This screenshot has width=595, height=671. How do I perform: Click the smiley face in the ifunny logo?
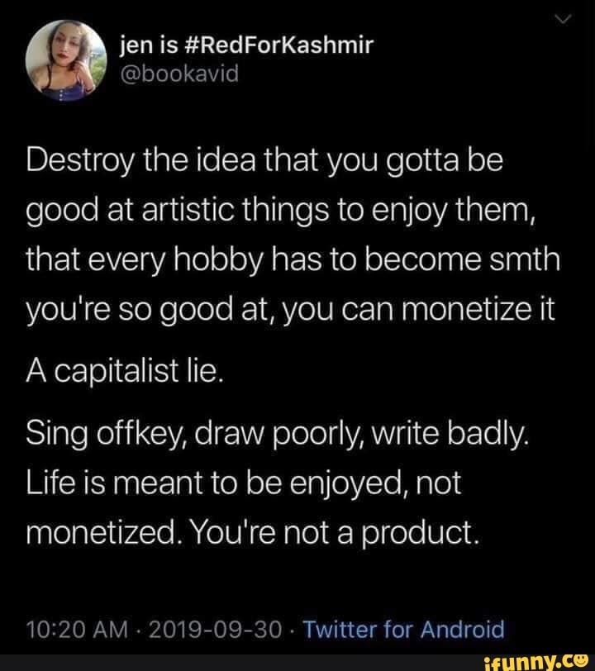point(582,659)
